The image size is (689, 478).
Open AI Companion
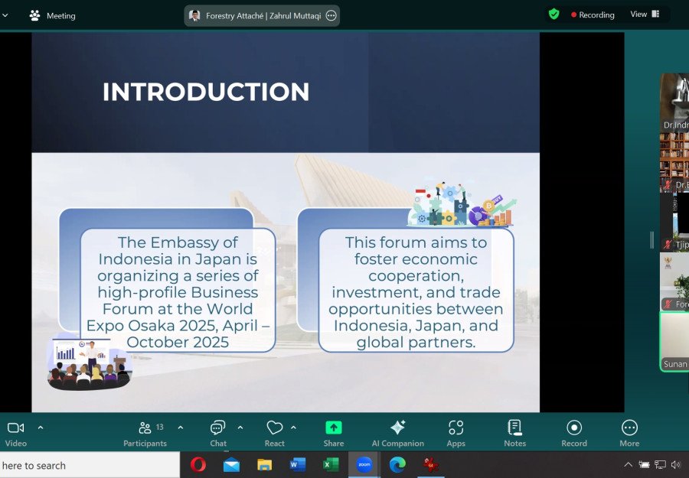[397, 432]
